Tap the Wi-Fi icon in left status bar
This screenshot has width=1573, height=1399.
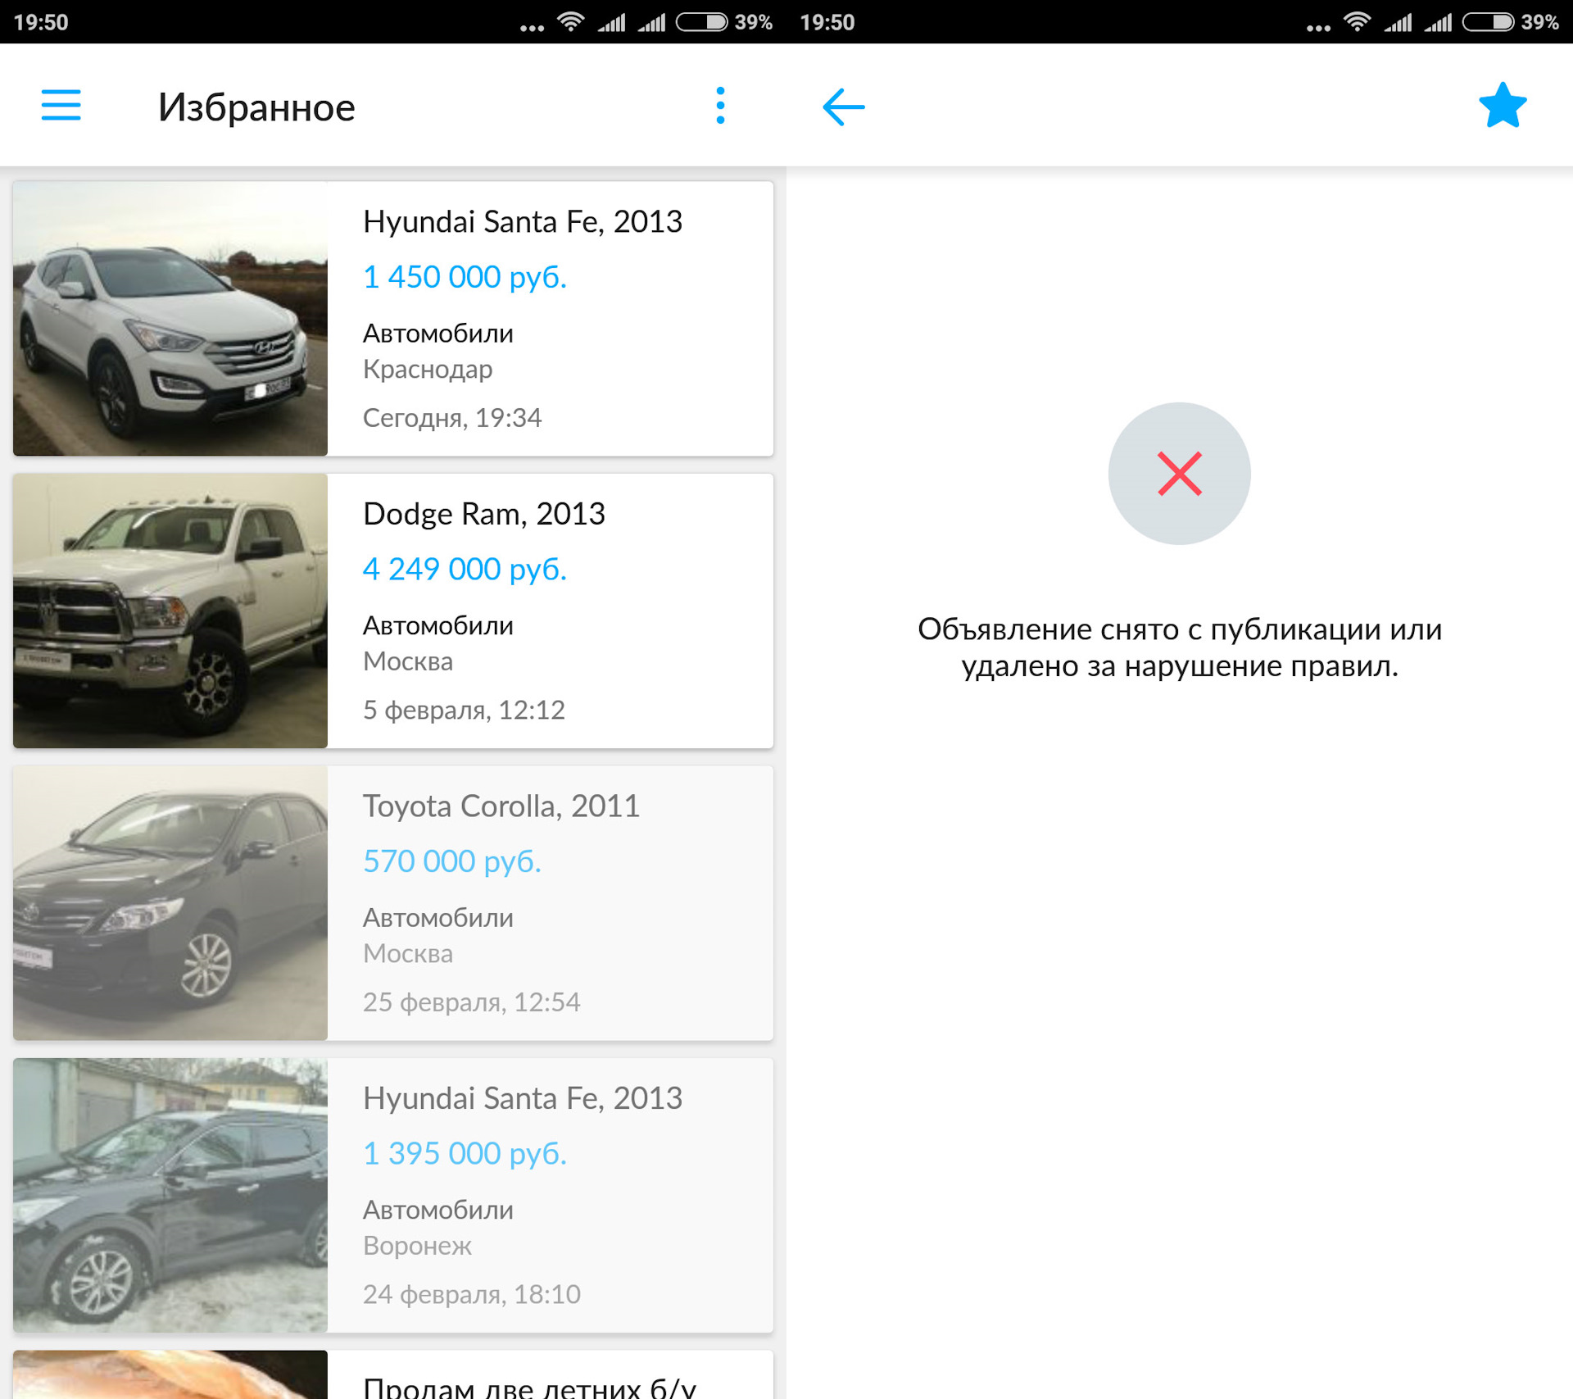click(x=570, y=22)
